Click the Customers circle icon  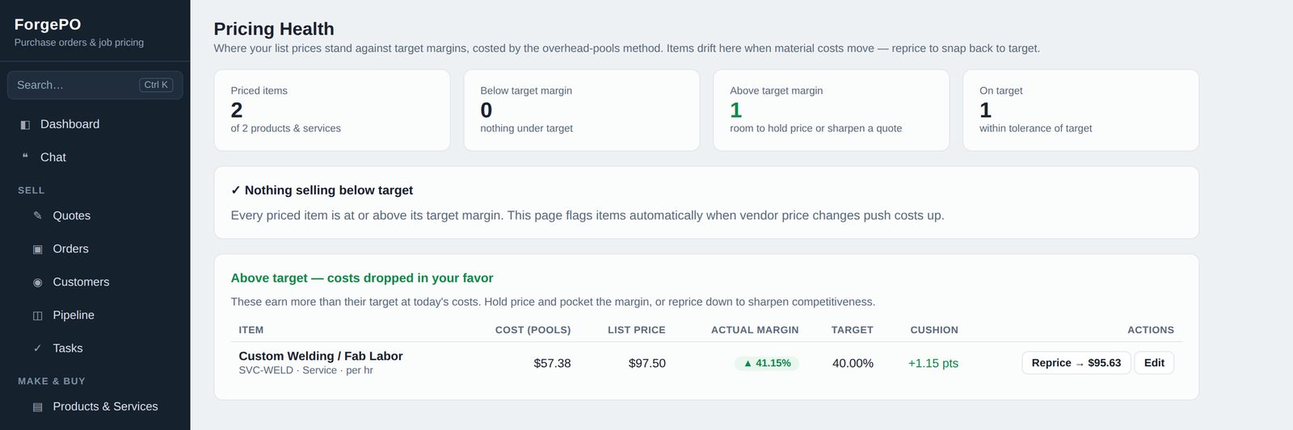pos(37,282)
